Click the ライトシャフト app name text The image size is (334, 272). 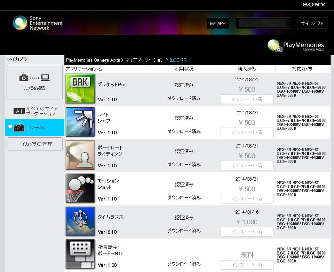(105, 118)
